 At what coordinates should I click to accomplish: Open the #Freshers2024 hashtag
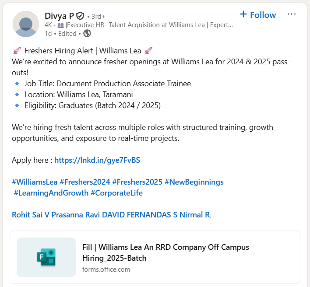pos(85,182)
